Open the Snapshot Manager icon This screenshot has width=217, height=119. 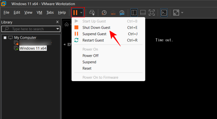click(x=122, y=12)
